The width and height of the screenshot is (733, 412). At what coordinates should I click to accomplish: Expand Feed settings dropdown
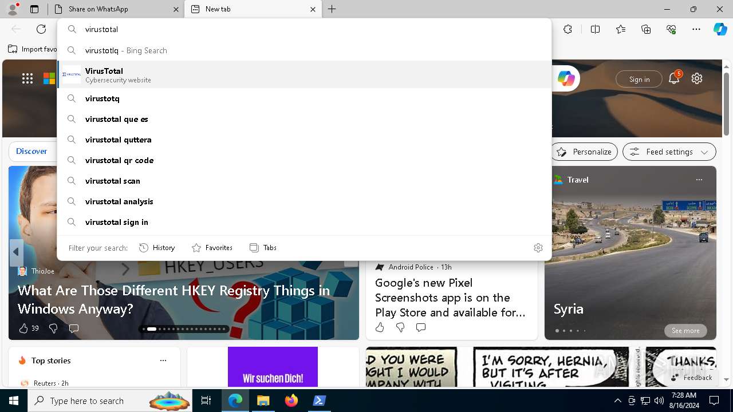pyautogui.click(x=669, y=152)
